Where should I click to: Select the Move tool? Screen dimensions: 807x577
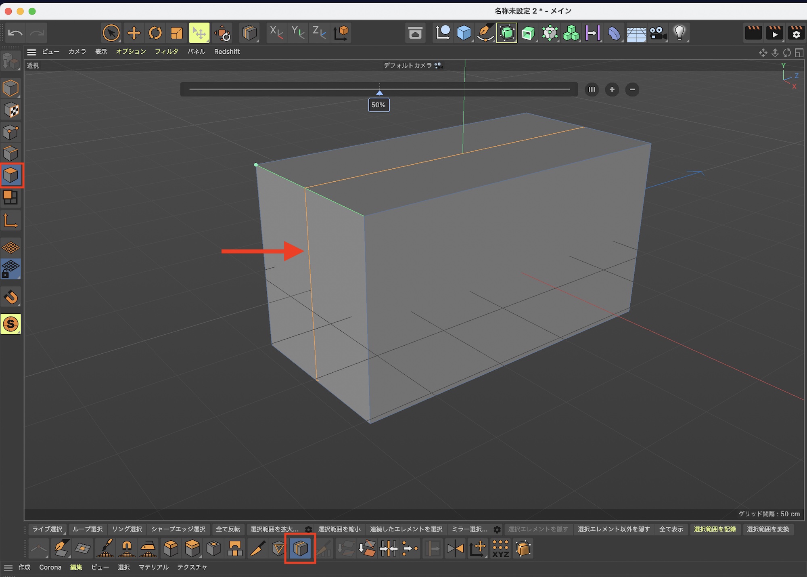(x=134, y=33)
